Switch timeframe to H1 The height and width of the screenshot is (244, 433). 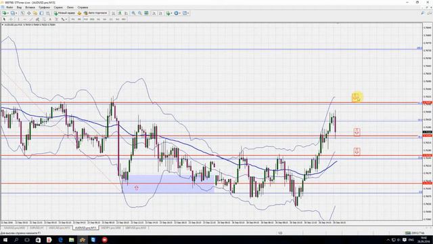tap(98, 19)
